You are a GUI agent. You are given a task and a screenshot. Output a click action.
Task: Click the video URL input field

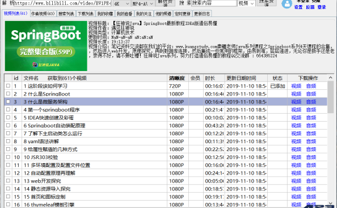tap(62, 3)
